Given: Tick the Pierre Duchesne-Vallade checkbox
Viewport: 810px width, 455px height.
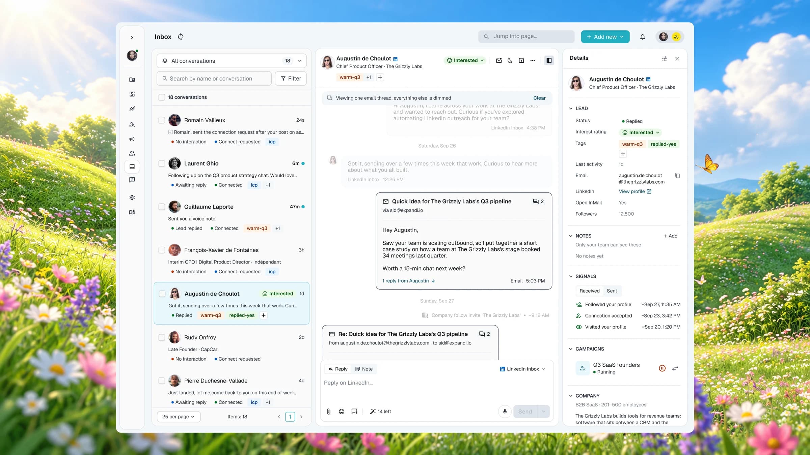Looking at the screenshot, I should point(162,381).
